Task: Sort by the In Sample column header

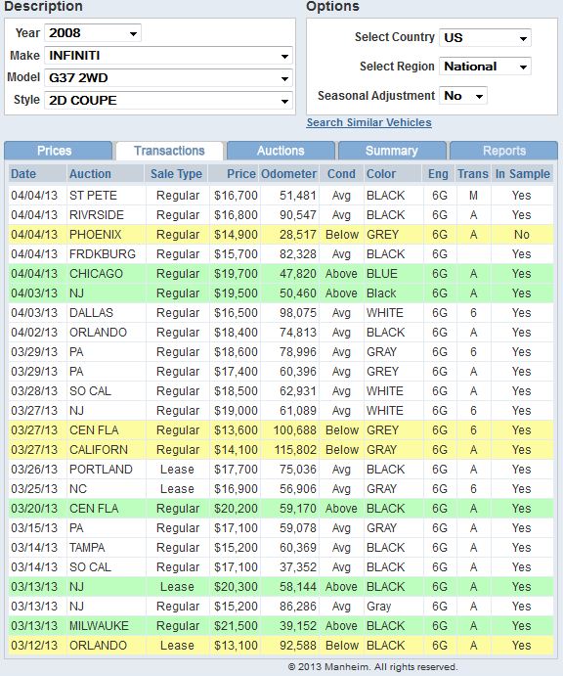Action: click(x=523, y=174)
